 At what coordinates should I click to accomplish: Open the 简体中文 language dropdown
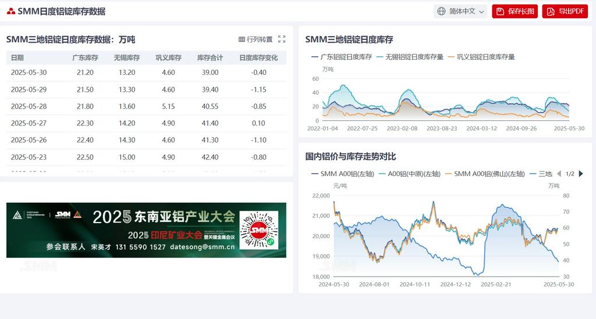(460, 12)
